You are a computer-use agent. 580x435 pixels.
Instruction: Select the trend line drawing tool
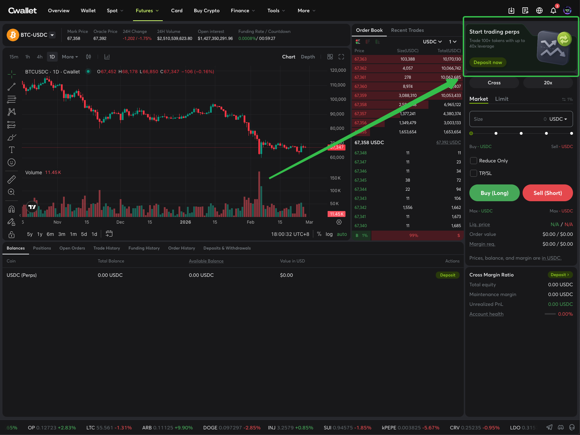tap(12, 87)
